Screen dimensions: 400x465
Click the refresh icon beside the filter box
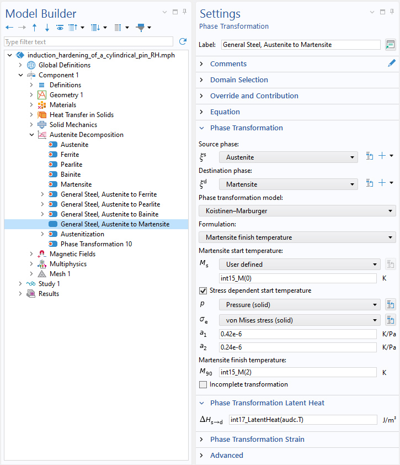[x=183, y=41]
